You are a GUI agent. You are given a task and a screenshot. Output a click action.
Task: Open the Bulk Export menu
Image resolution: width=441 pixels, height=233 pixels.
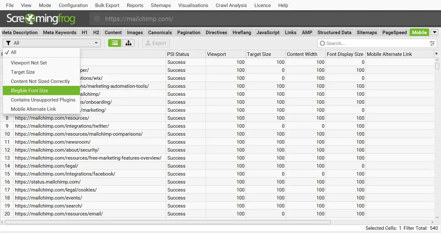point(107,5)
